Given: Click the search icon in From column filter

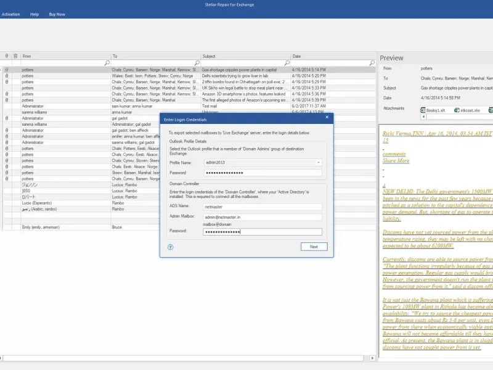Looking at the screenshot, I should click(107, 63).
